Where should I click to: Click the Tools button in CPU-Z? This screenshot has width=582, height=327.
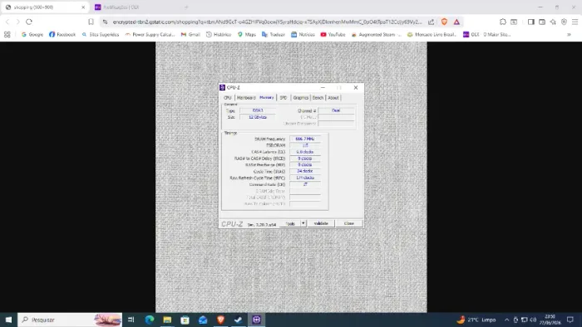[290, 223]
